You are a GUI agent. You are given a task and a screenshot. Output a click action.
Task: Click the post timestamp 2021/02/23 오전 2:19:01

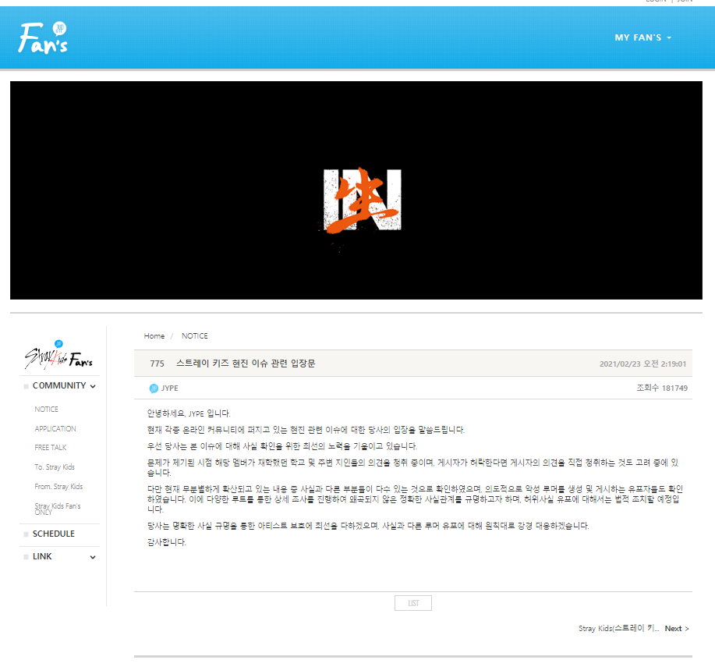pos(642,364)
